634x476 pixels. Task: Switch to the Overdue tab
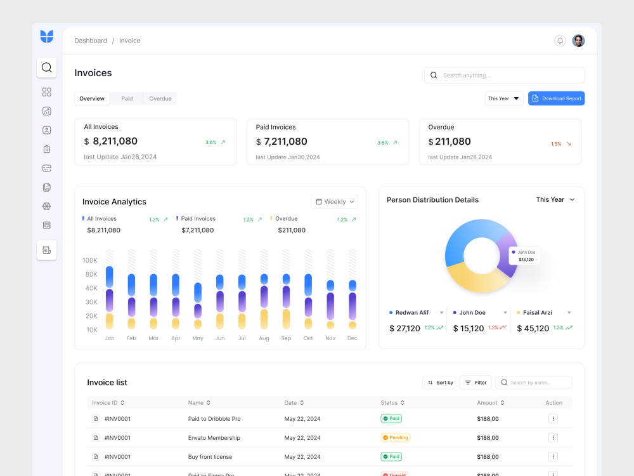(160, 98)
